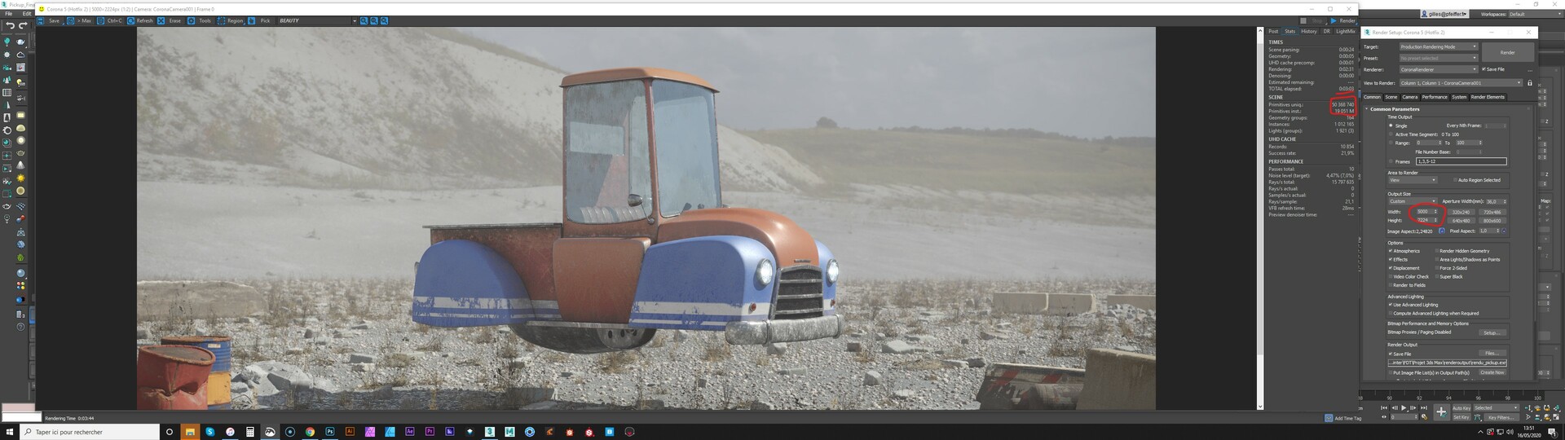This screenshot has height=440, width=1565.
Task: Select the Range time output radio button
Action: 1391,143
